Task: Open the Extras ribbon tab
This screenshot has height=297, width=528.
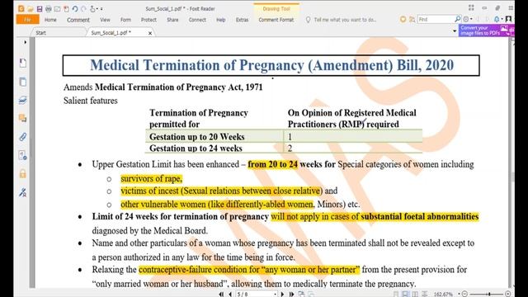Action: click(242, 20)
